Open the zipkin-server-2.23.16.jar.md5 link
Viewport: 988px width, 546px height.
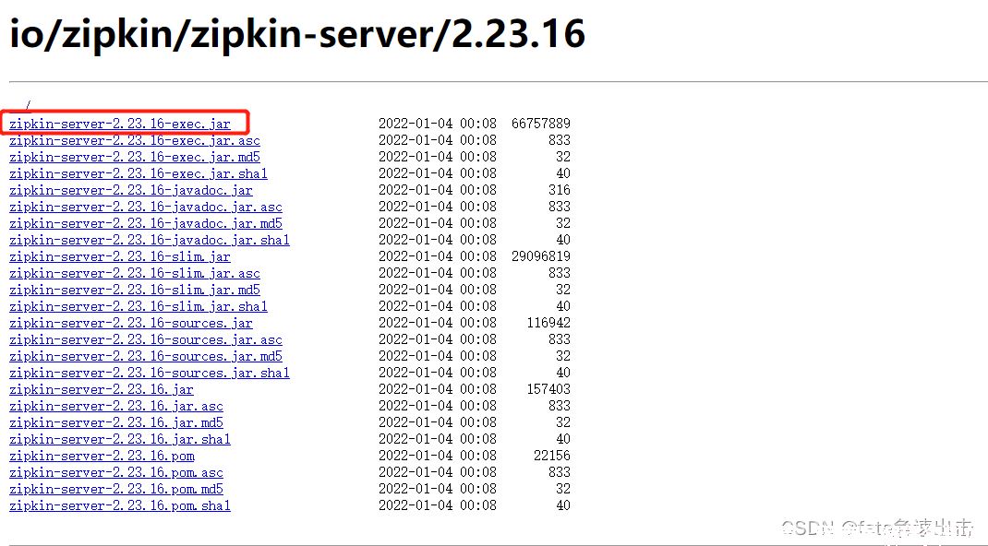[x=116, y=422]
